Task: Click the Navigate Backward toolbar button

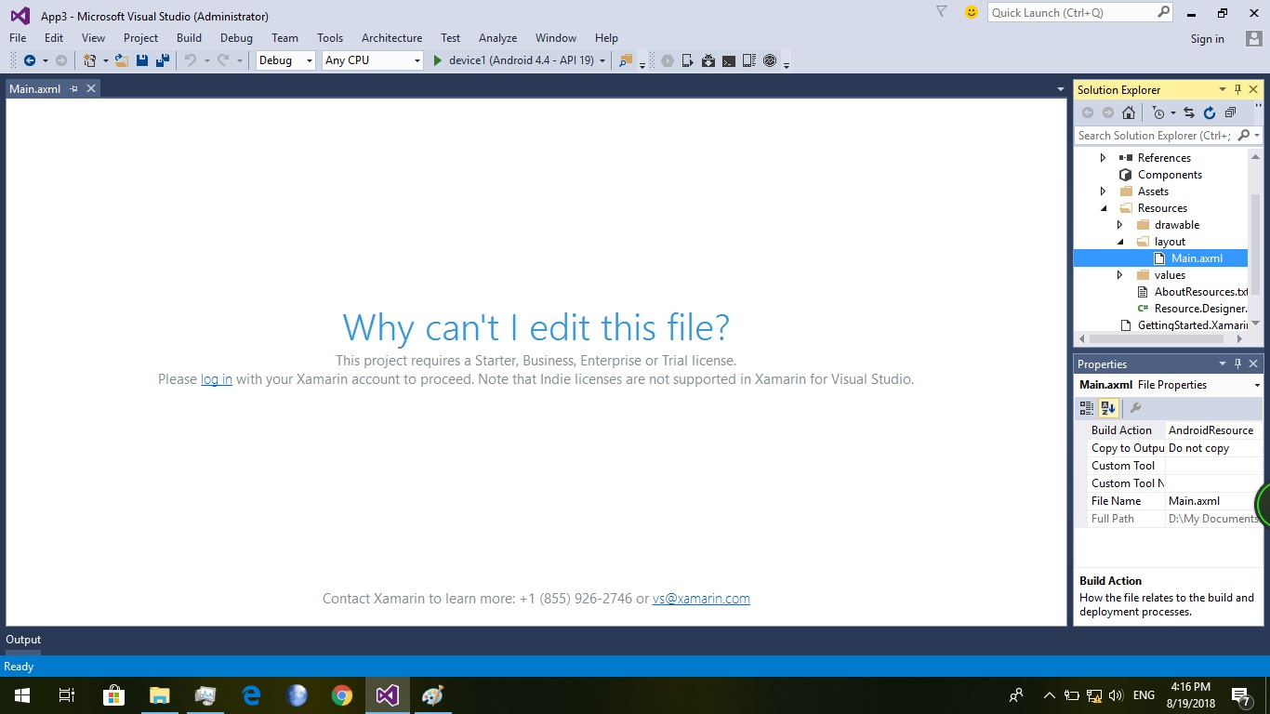Action: point(30,60)
